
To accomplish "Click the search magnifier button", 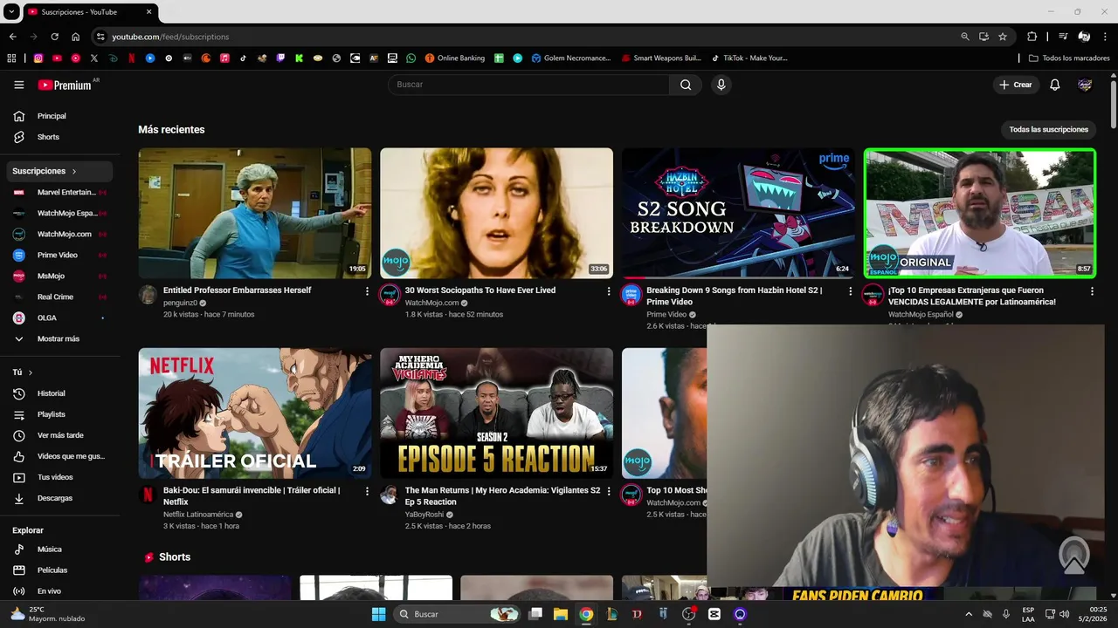I will tap(686, 85).
